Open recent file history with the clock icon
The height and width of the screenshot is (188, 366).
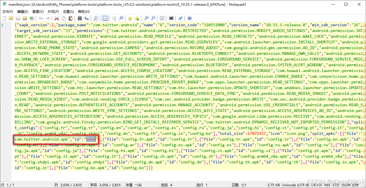point(32,18)
